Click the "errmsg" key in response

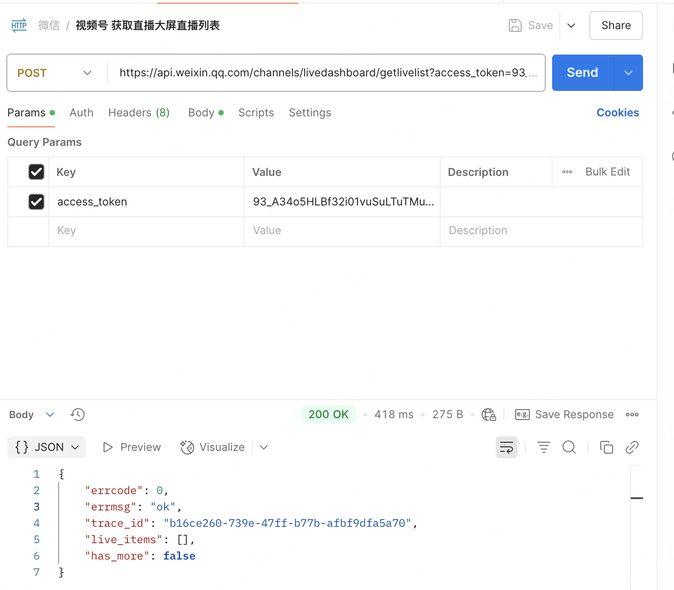click(111, 507)
